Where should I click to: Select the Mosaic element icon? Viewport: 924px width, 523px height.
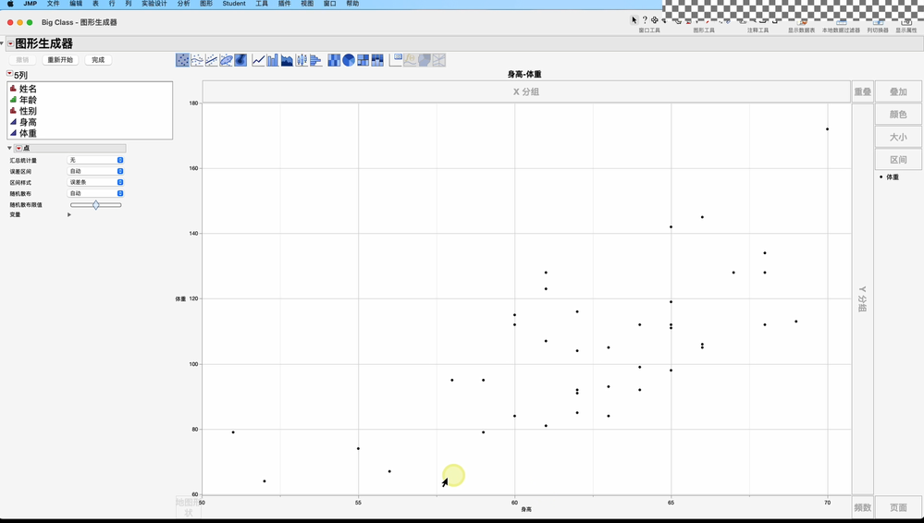[377, 60]
